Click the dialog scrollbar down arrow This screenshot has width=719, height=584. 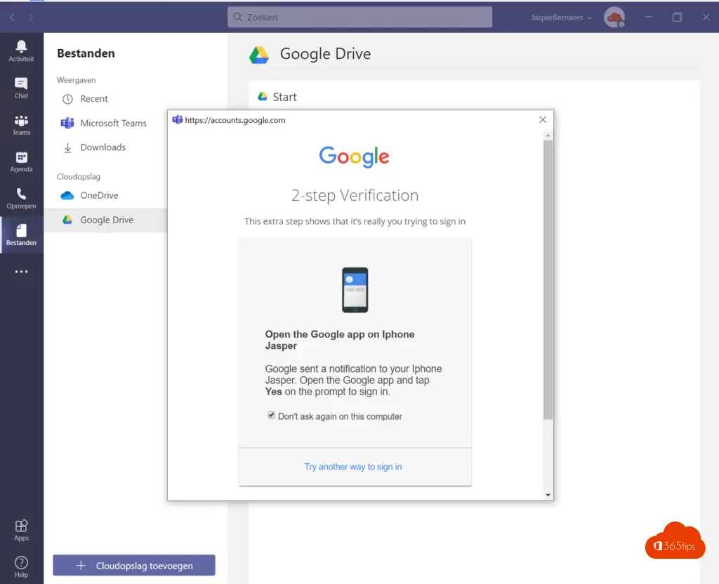[x=548, y=495]
